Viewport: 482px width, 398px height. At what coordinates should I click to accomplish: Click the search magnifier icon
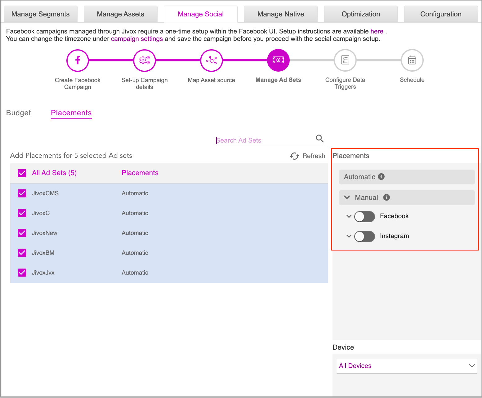319,138
